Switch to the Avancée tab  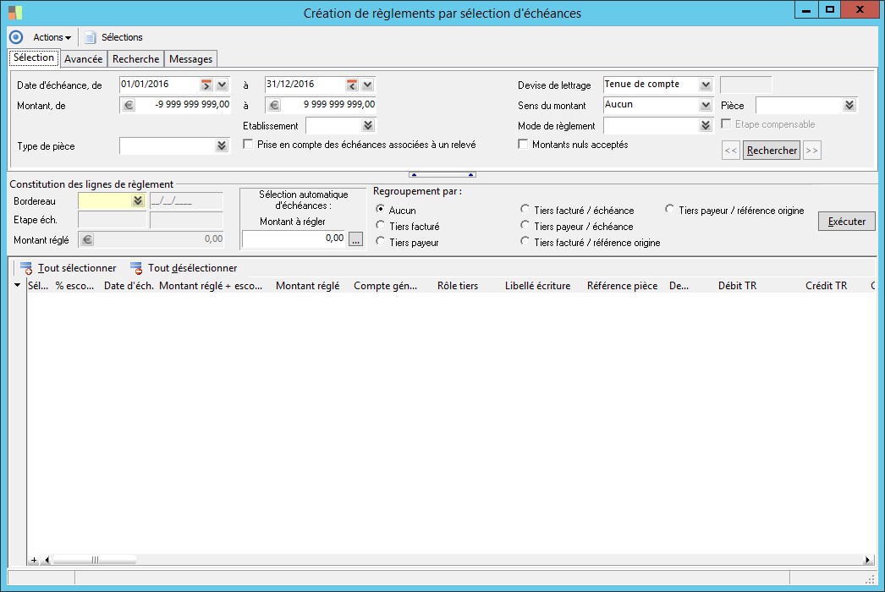(83, 59)
